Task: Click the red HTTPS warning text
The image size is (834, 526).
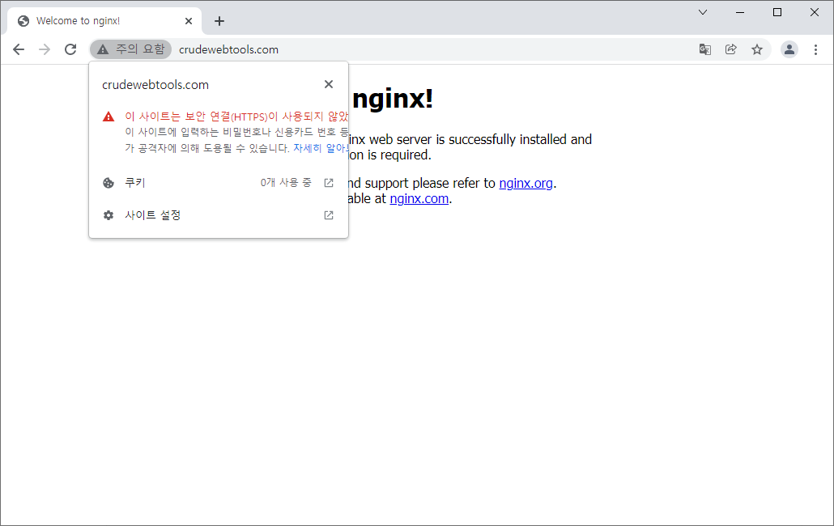Action: point(236,117)
